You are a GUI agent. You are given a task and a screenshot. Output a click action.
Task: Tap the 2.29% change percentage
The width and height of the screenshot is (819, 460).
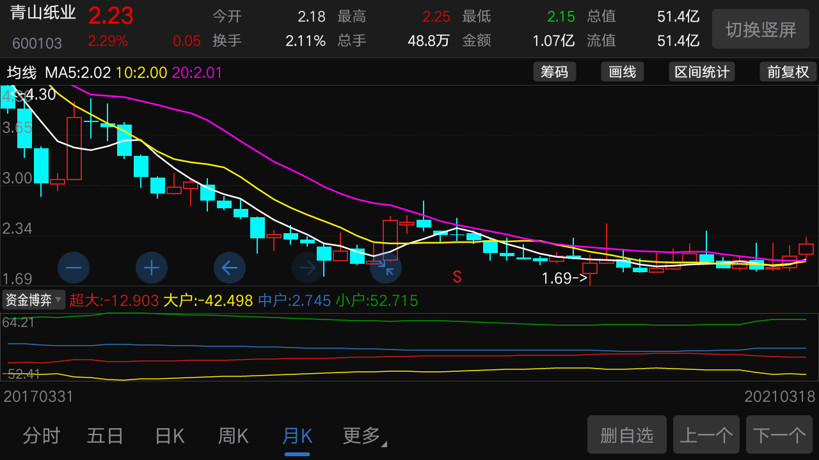108,41
